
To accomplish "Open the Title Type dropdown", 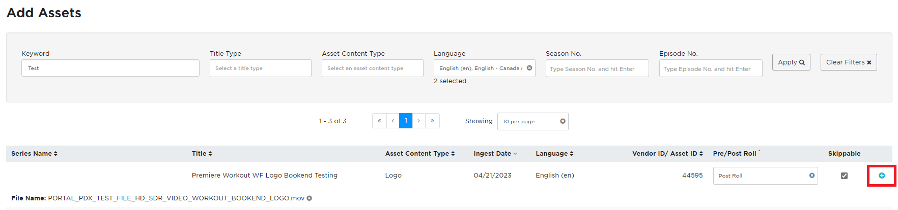I will pos(261,68).
